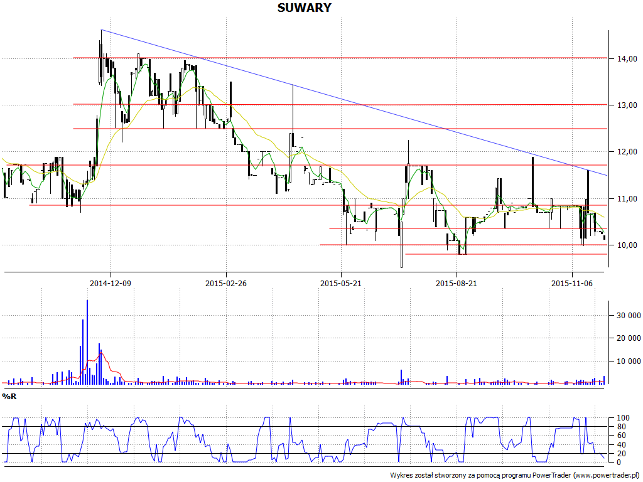Click the 80 level on %R axis
643x482 pixels.
(x=621, y=427)
